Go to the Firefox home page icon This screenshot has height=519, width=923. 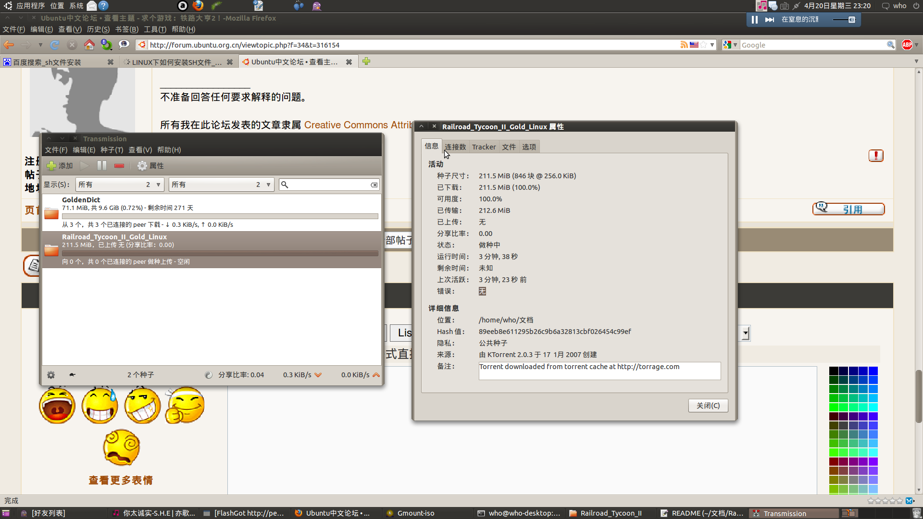(x=89, y=45)
